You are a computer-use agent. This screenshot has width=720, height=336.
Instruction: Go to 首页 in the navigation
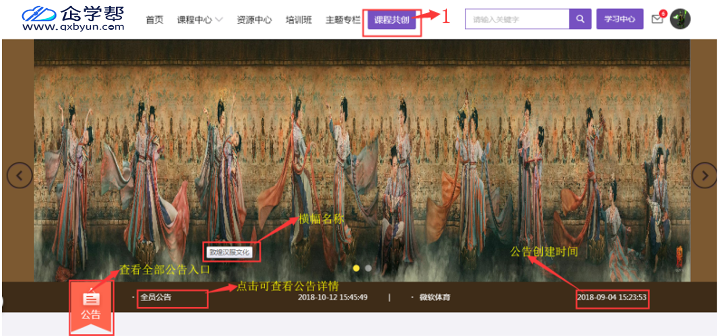pos(155,20)
